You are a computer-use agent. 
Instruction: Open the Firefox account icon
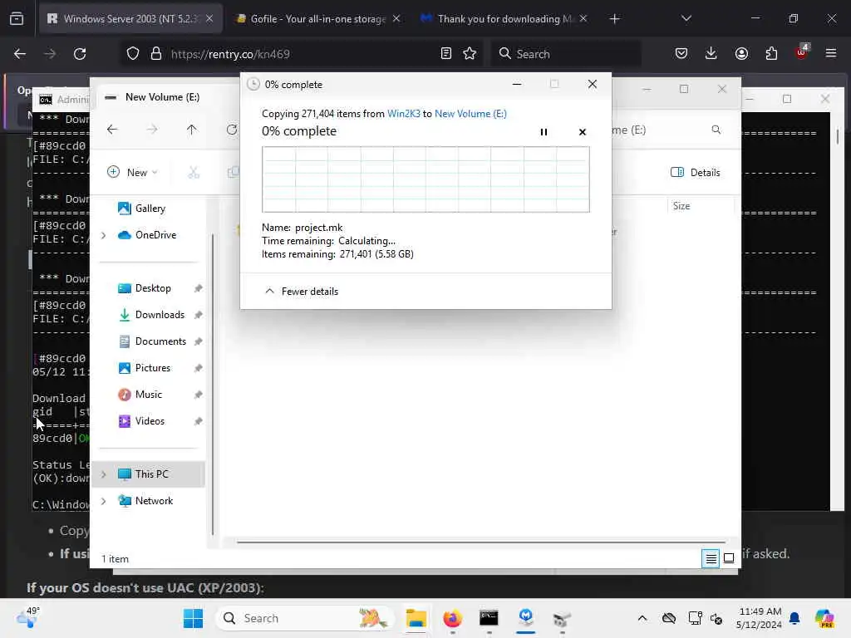(x=741, y=54)
